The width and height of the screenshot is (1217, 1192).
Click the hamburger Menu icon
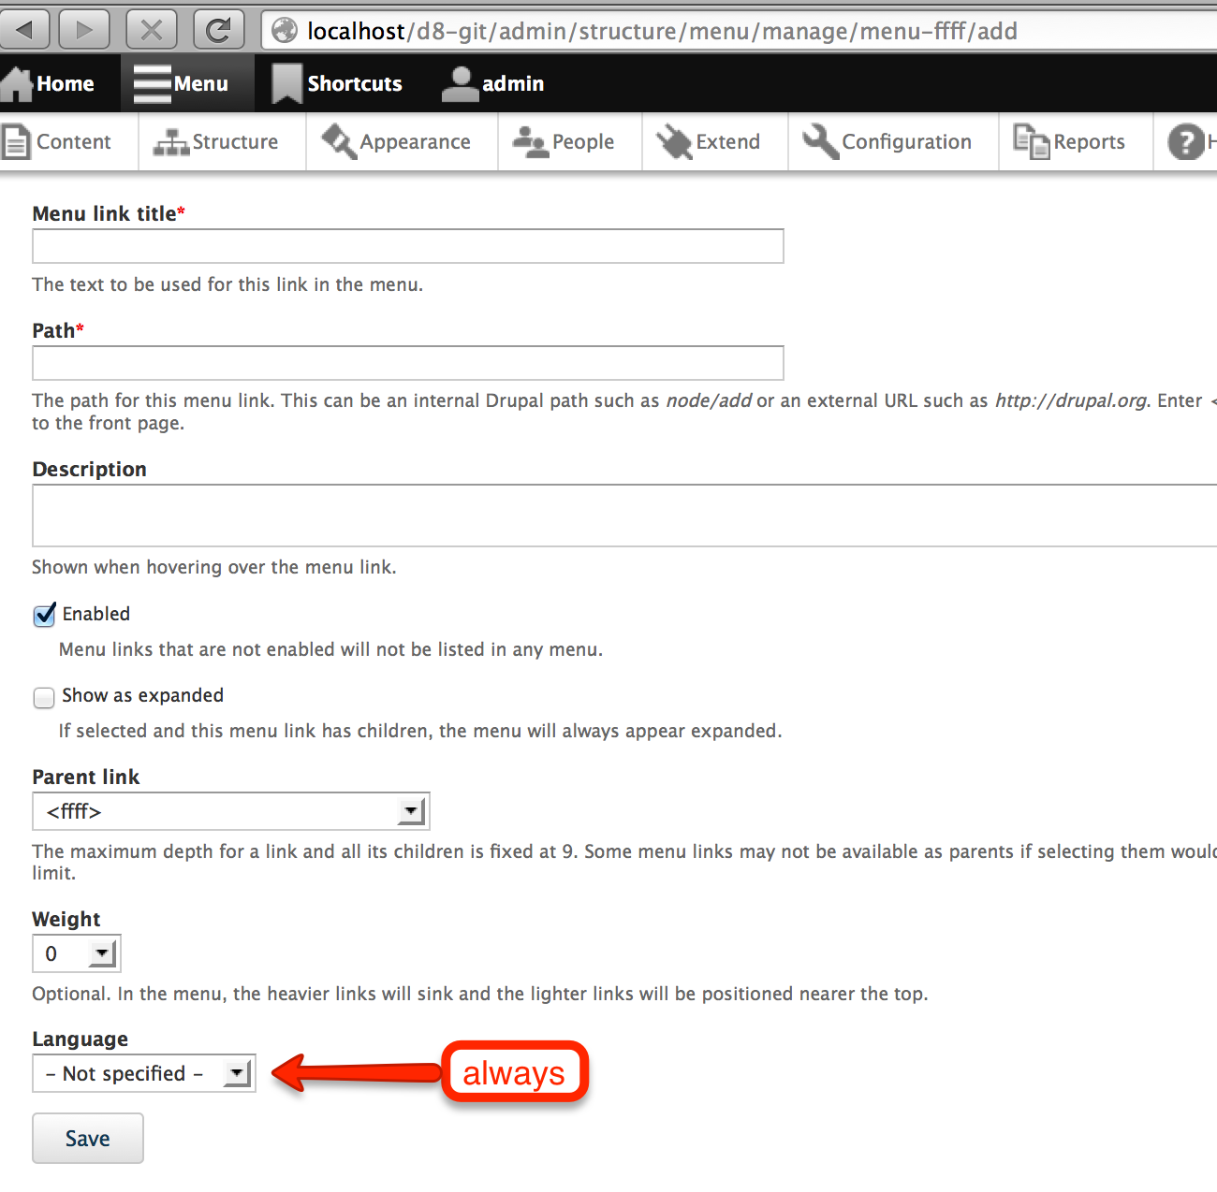pos(152,83)
